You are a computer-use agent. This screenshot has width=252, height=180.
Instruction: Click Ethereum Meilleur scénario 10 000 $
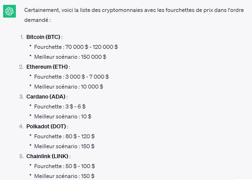pos(69,87)
